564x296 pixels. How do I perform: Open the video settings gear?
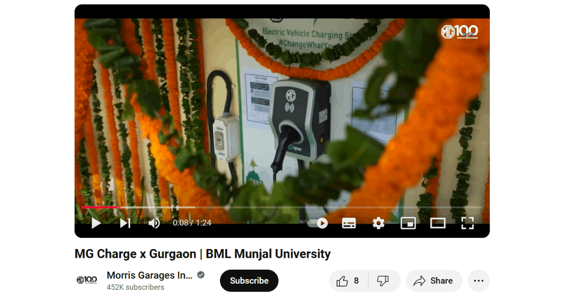(378, 223)
